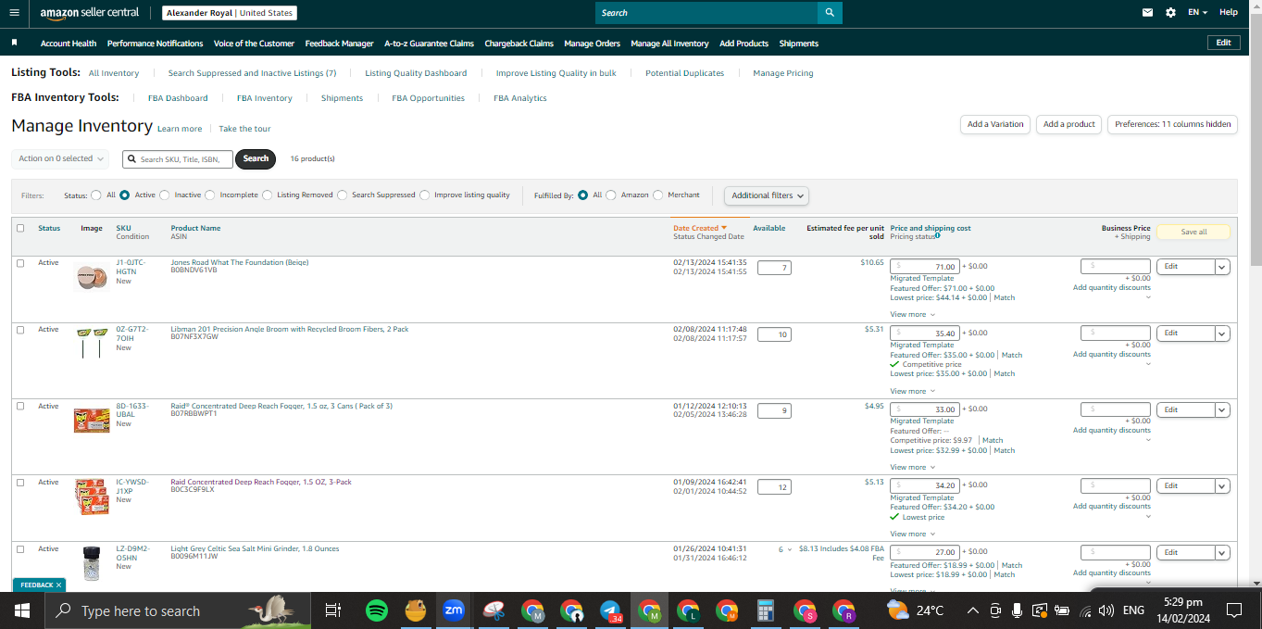Open the EN language dropdown
Image resolution: width=1262 pixels, height=629 pixels.
point(1198,13)
